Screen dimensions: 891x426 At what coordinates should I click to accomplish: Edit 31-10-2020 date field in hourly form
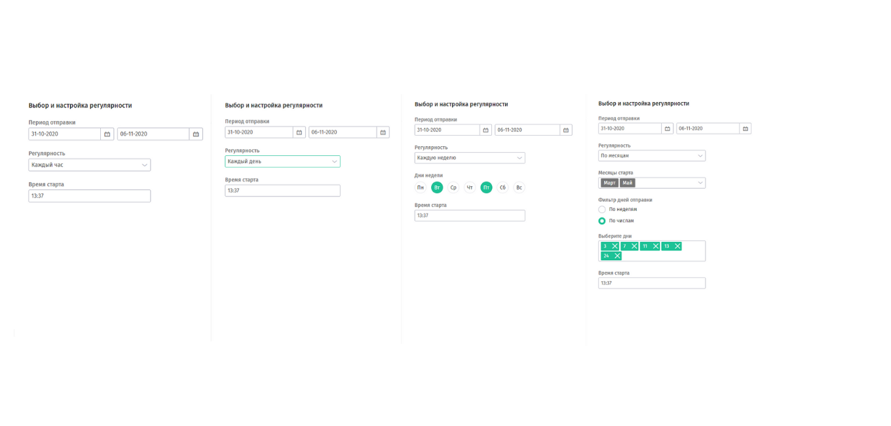[65, 134]
